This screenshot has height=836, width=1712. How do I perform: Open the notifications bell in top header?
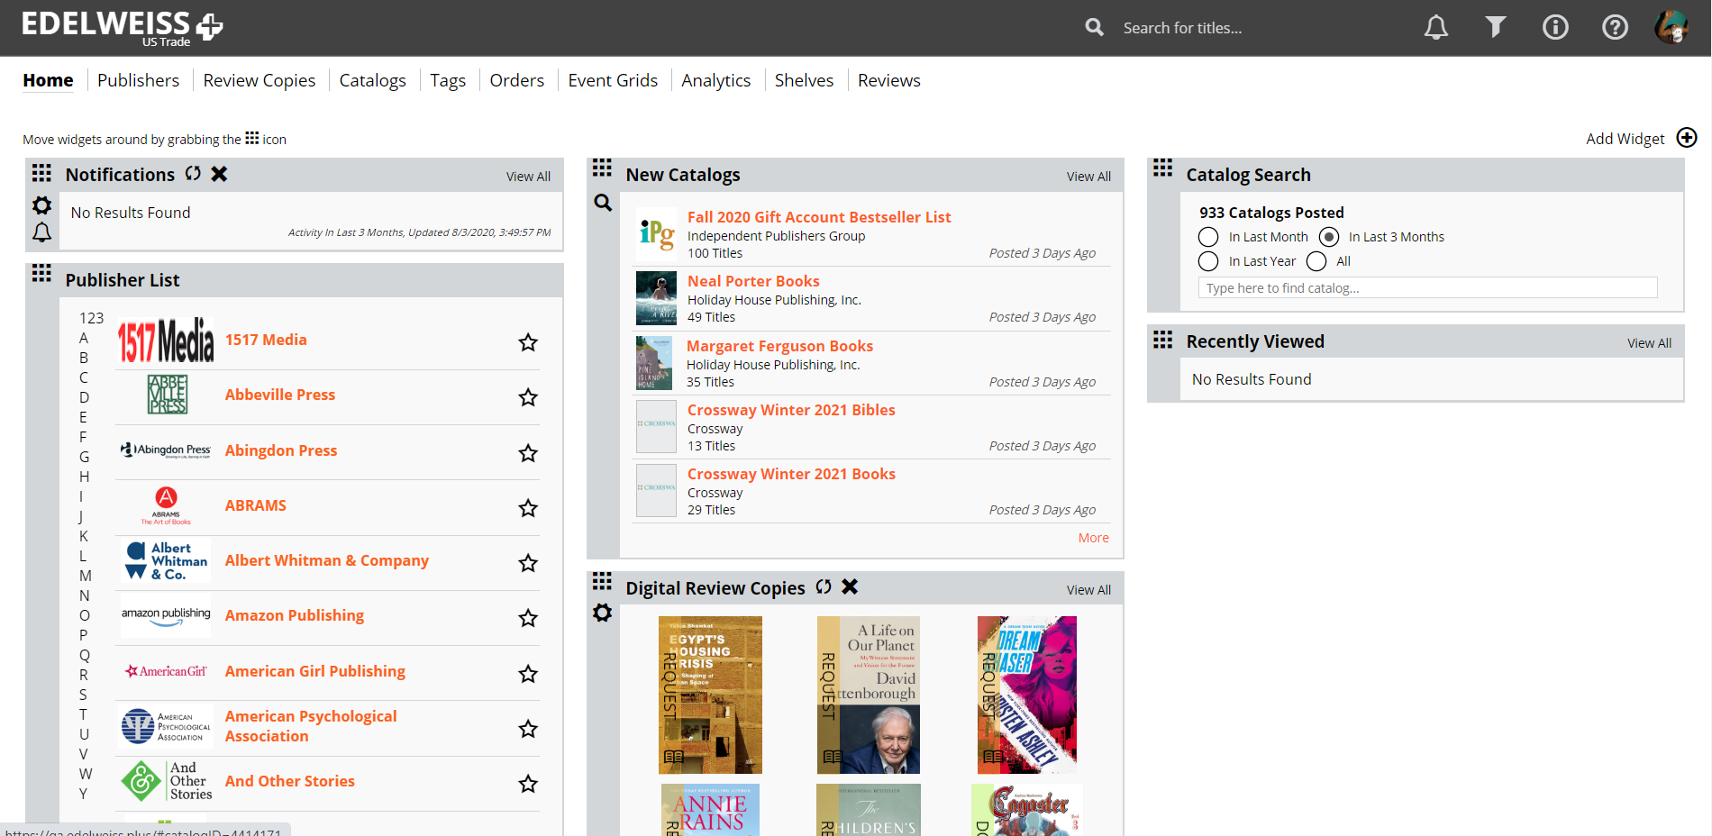pyautogui.click(x=1435, y=28)
